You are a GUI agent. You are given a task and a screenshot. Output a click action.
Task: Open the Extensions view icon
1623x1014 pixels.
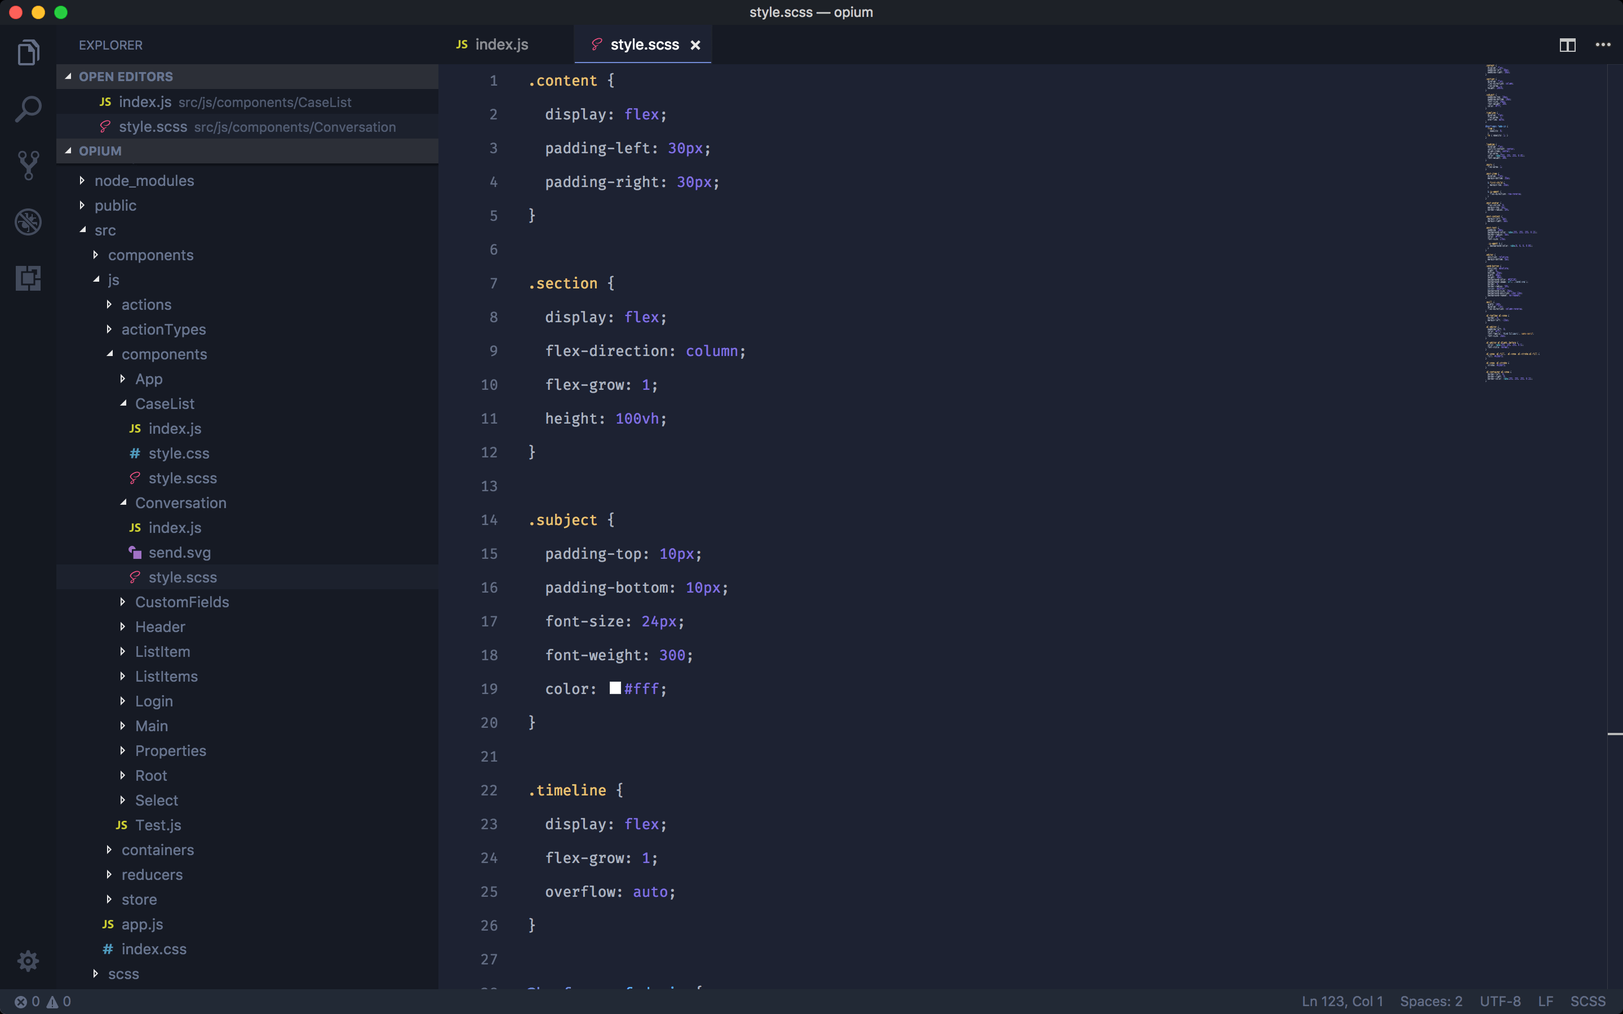tap(28, 278)
